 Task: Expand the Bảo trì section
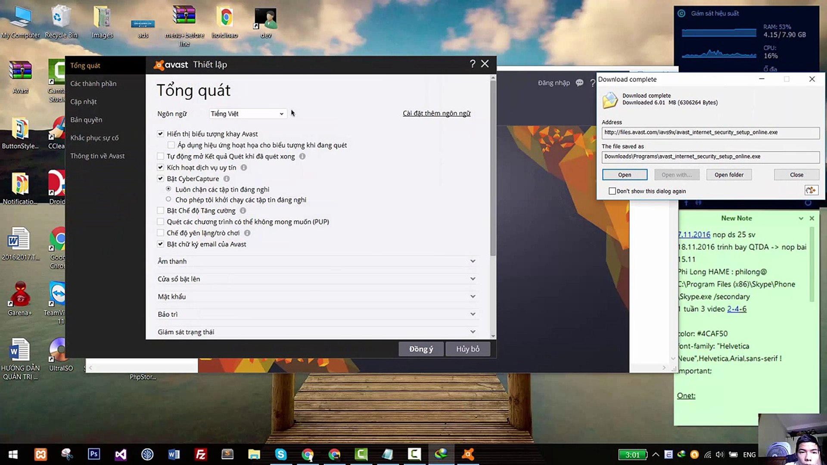(x=317, y=314)
